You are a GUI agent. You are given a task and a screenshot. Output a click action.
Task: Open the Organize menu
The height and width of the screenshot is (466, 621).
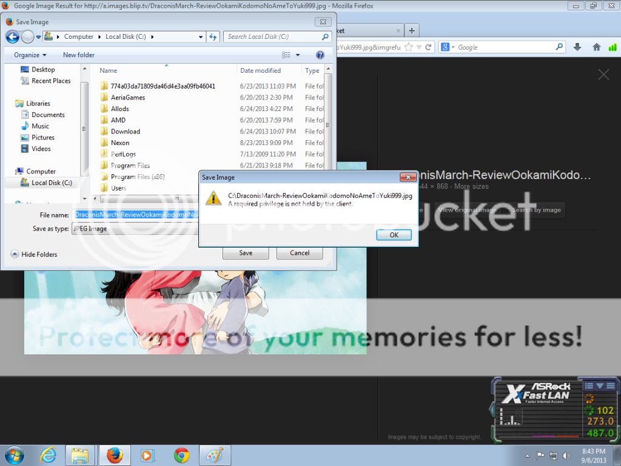30,55
